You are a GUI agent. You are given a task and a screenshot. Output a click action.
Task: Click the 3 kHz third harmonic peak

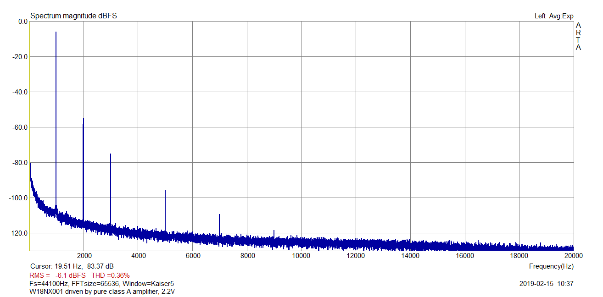pos(111,189)
